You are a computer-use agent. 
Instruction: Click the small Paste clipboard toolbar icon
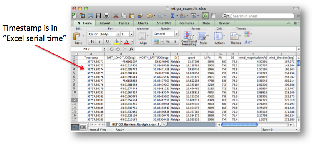pyautogui.click(x=132, y=16)
